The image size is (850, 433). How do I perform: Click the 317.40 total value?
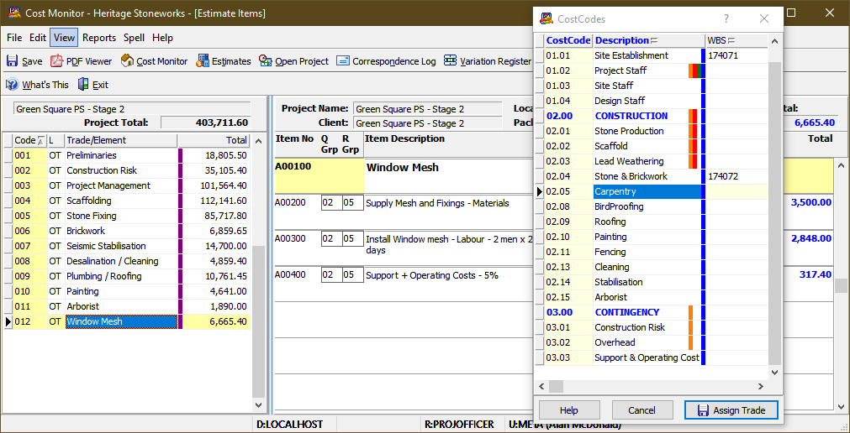pos(816,274)
